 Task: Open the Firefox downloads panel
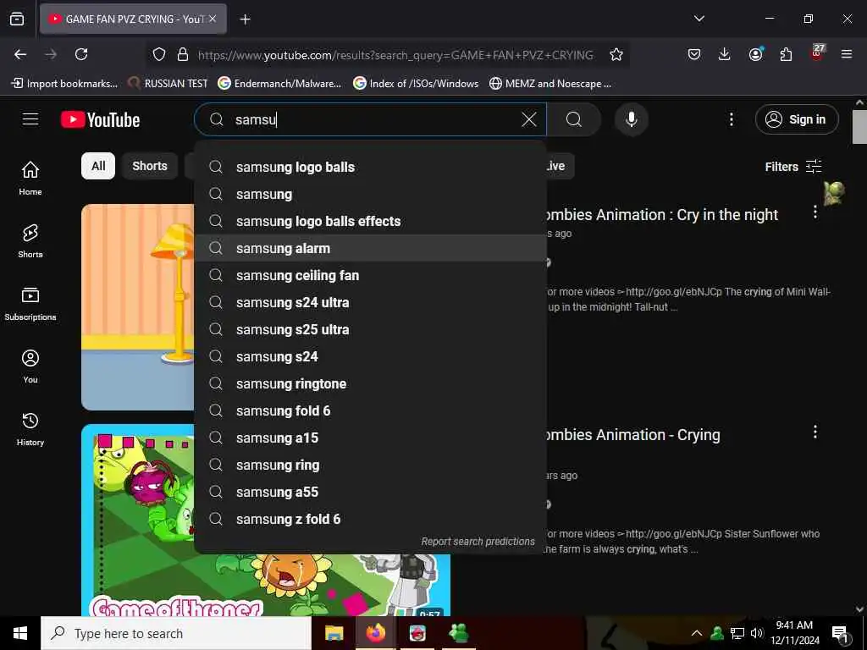click(725, 54)
